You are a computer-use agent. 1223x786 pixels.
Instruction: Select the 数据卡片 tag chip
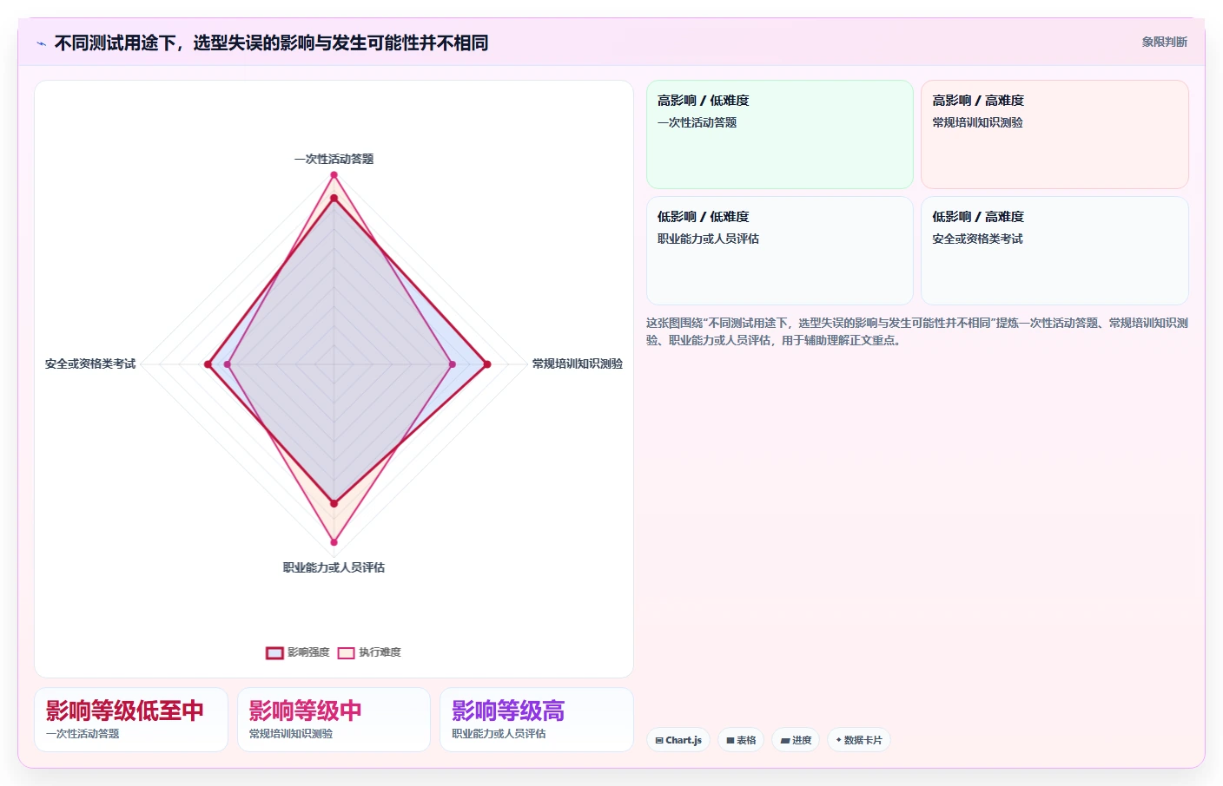tap(858, 740)
